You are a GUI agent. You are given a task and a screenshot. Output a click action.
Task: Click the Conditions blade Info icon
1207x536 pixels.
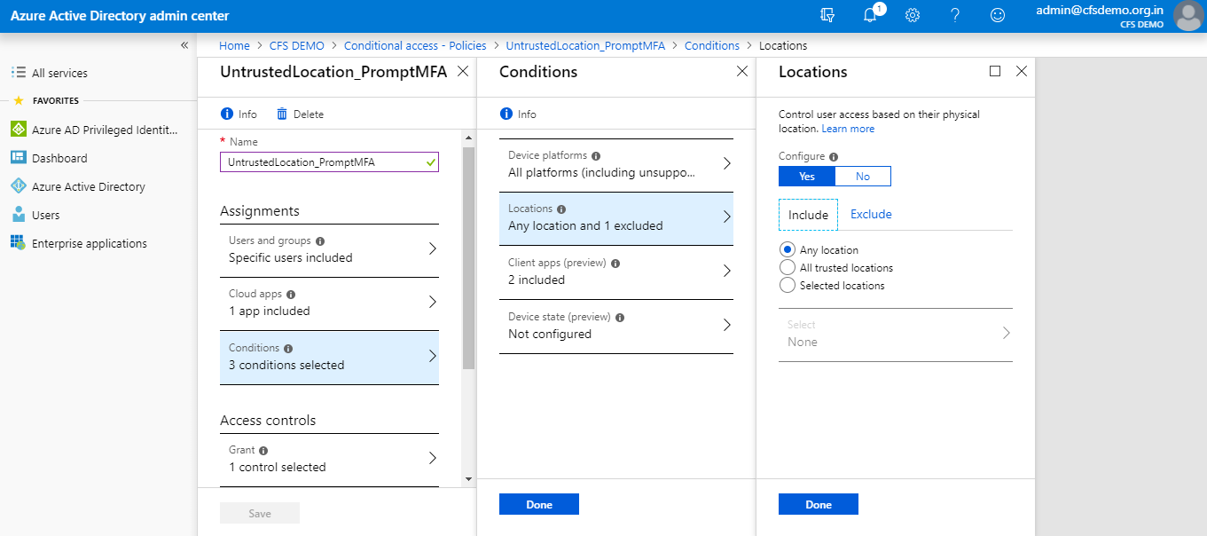(506, 114)
